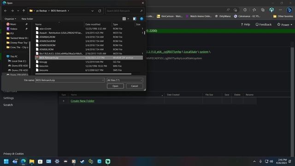Open Crow, The - City folder shortcut
Image resolution: width=295 pixels, height=166 pixels.
coord(18,47)
